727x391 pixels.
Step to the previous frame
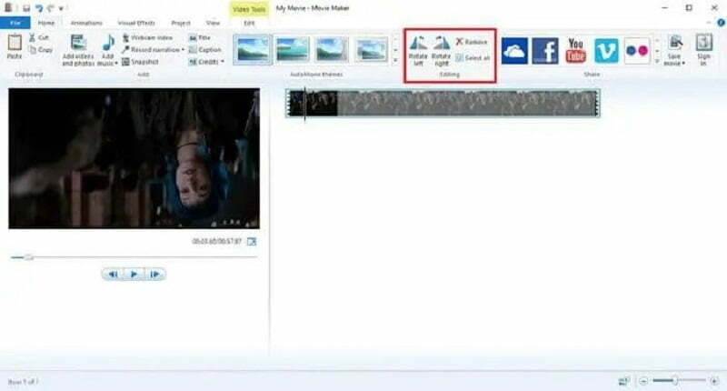tap(113, 274)
